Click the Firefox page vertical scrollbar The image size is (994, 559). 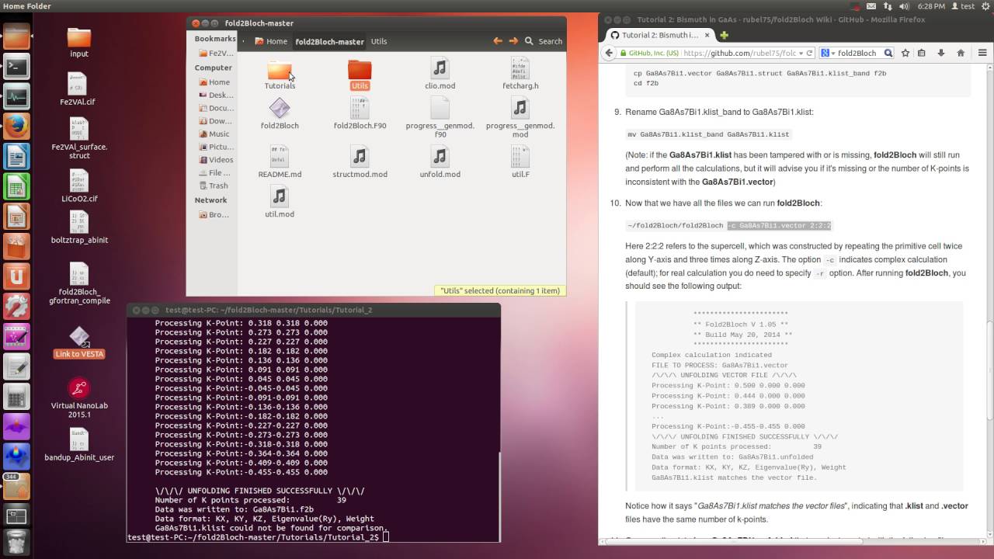pos(990,299)
